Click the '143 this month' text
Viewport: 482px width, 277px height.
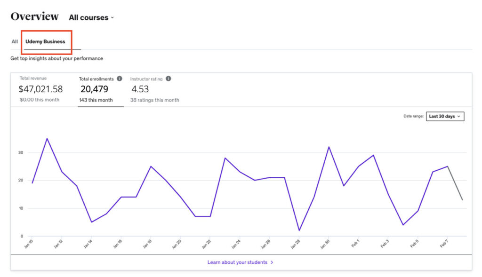(x=96, y=100)
